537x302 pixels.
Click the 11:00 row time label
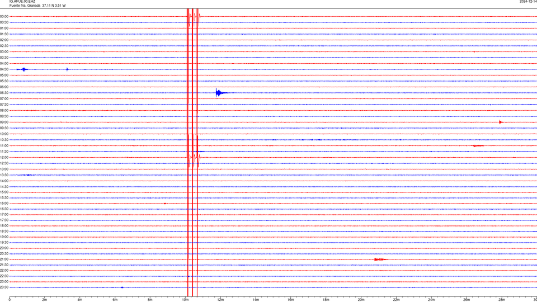[x=4, y=145]
